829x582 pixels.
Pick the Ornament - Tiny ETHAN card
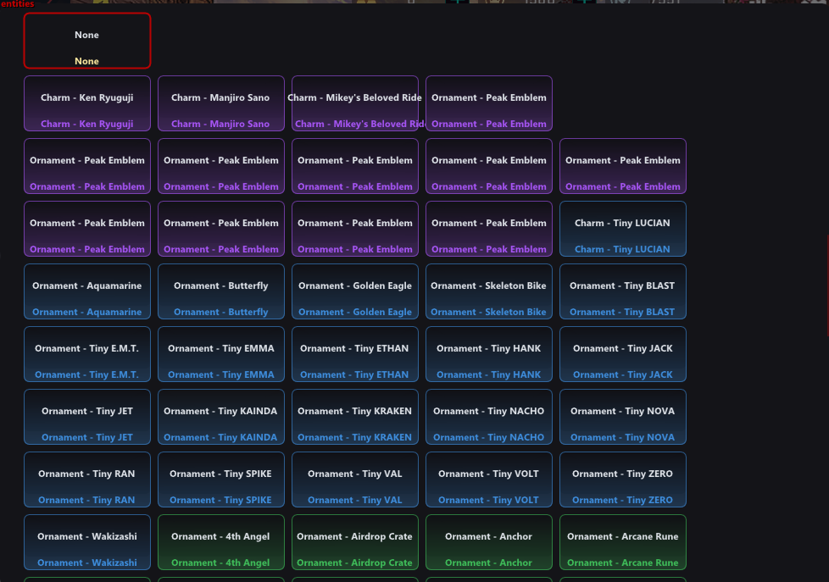355,354
